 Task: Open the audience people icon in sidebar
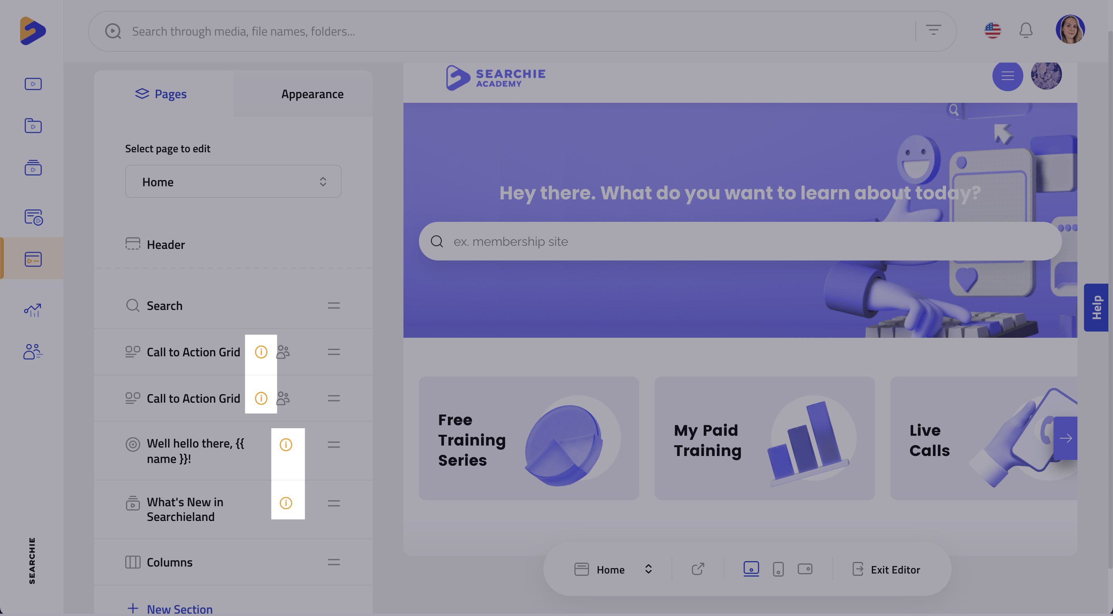click(x=32, y=352)
